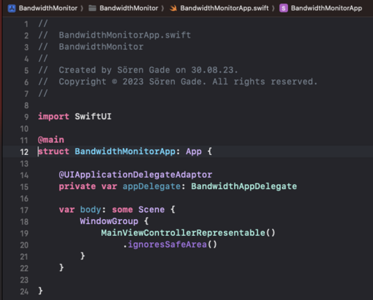Click line number 17 in gutter
This screenshot has width=373, height=300.
[24, 210]
